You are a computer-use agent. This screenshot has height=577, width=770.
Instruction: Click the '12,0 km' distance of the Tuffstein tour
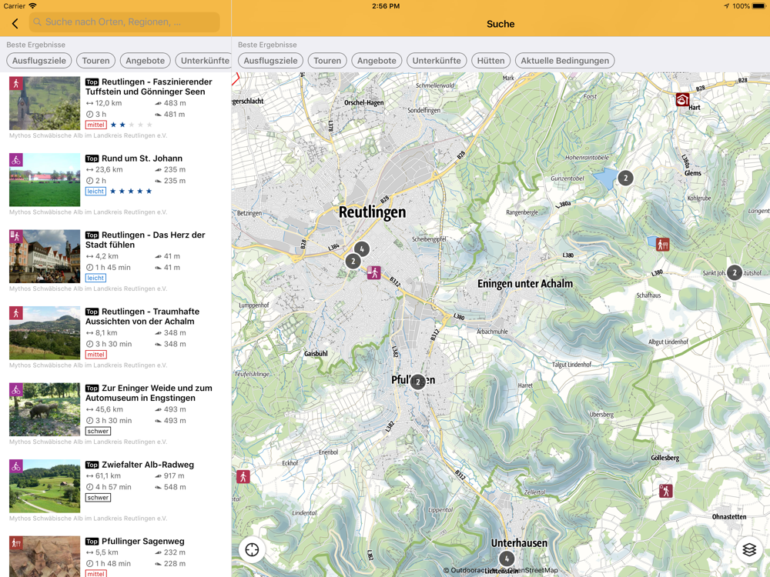tap(109, 103)
